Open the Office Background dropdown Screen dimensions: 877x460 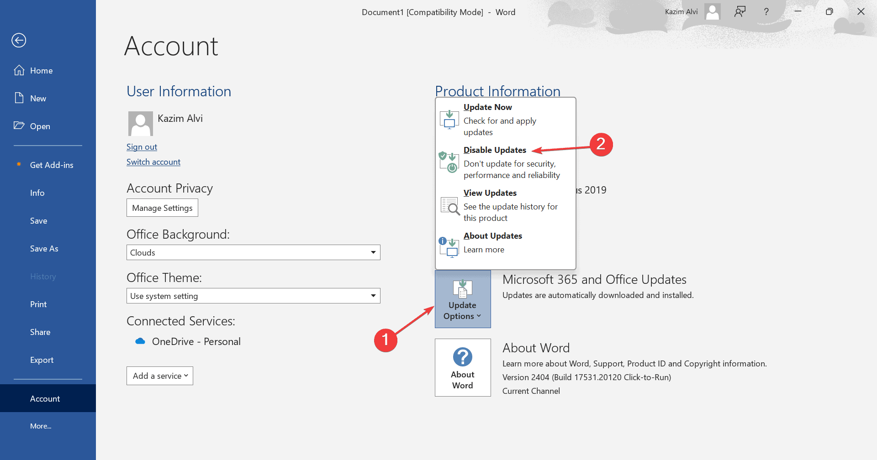pyautogui.click(x=254, y=252)
